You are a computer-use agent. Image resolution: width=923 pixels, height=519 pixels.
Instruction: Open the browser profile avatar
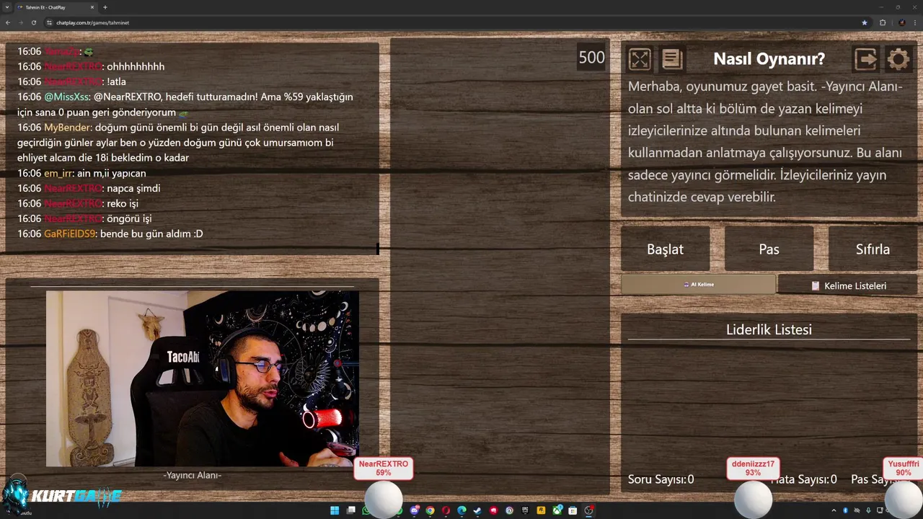click(901, 22)
